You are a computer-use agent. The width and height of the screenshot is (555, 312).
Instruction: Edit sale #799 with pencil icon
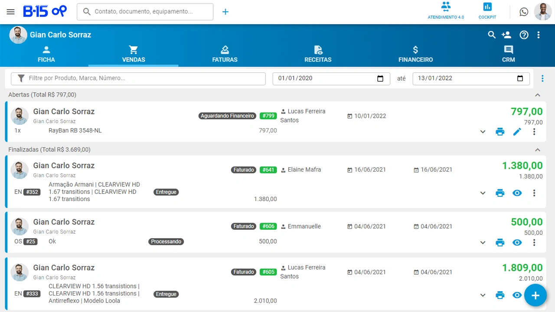click(517, 132)
